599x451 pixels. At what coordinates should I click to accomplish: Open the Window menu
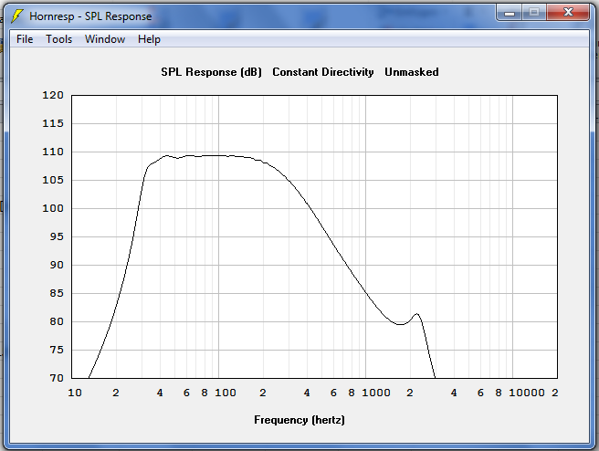coord(105,39)
